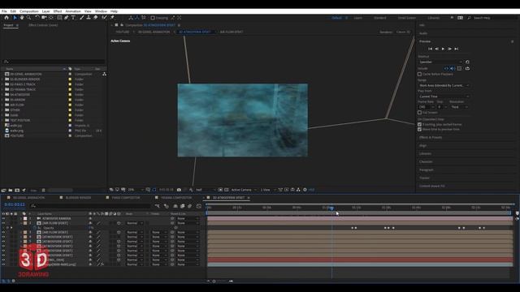Collapse layer 2 AIR FLOW EFEKT properties
The height and width of the screenshot is (292, 520).
click(21, 224)
